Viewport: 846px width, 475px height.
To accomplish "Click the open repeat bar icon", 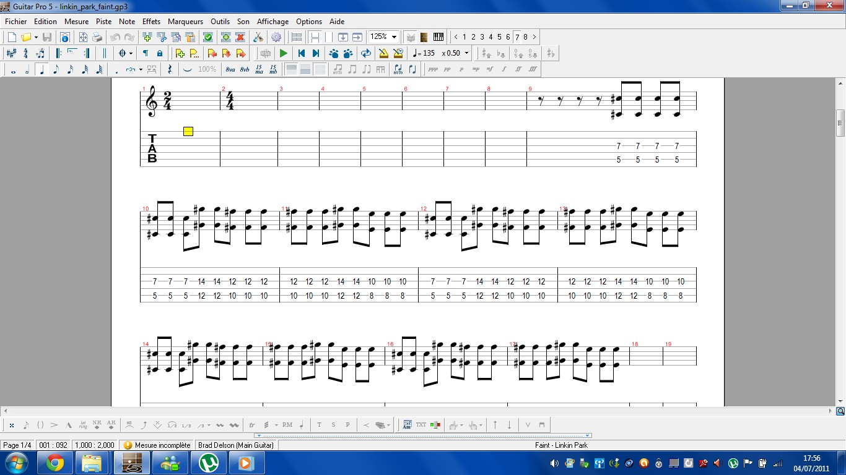I will coord(58,53).
